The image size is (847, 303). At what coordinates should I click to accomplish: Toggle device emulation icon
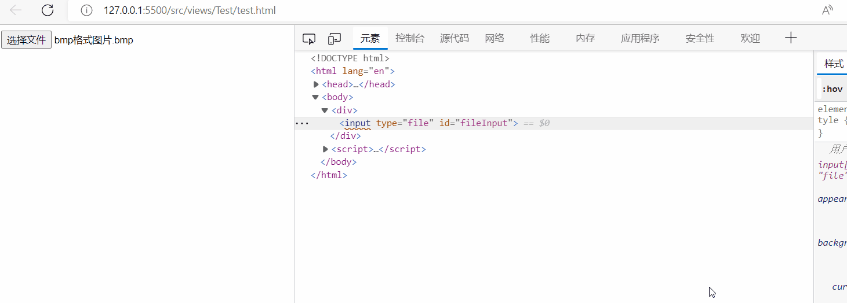pos(335,39)
